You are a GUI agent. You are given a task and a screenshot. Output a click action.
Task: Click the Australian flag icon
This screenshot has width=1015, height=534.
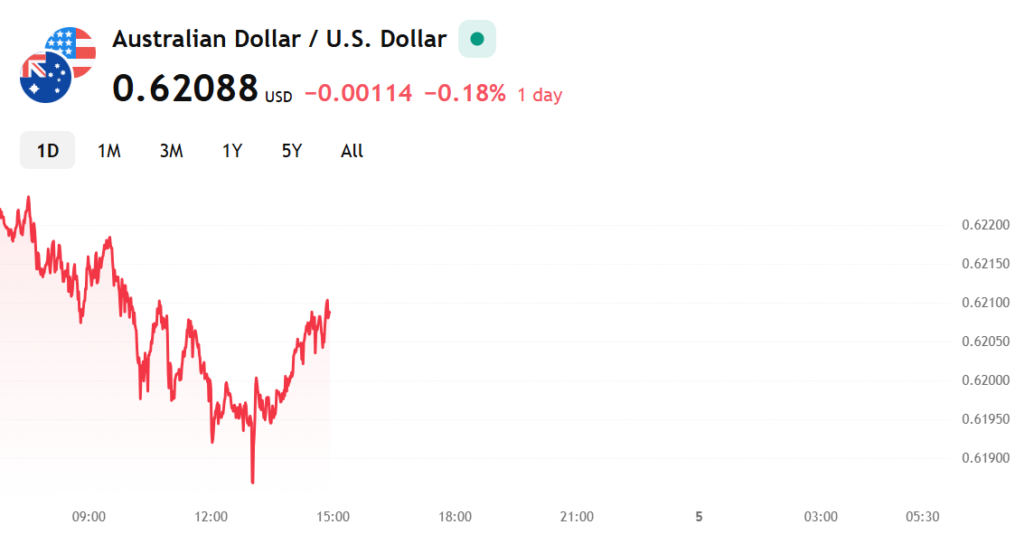[45, 77]
